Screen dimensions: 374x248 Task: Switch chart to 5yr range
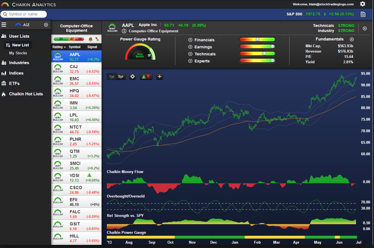(121, 77)
